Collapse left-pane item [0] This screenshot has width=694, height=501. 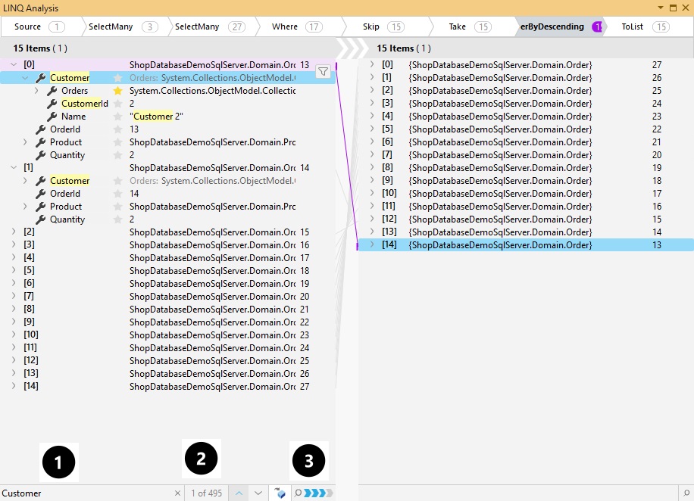tap(14, 64)
